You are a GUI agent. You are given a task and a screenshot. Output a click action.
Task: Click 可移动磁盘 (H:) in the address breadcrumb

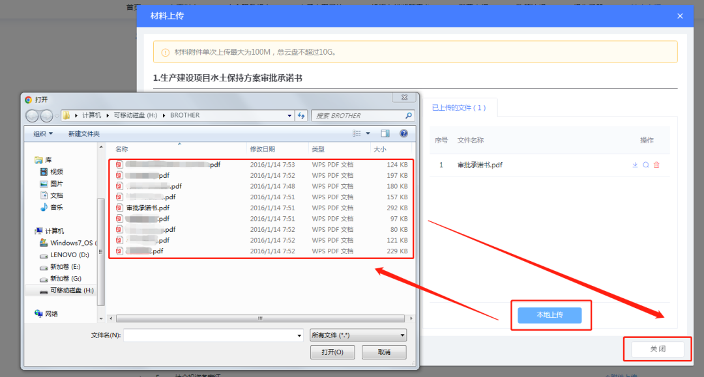[135, 115]
